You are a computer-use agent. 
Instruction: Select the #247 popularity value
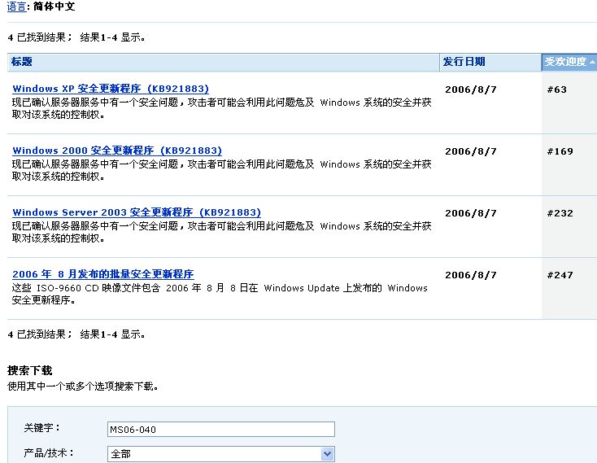coord(560,275)
